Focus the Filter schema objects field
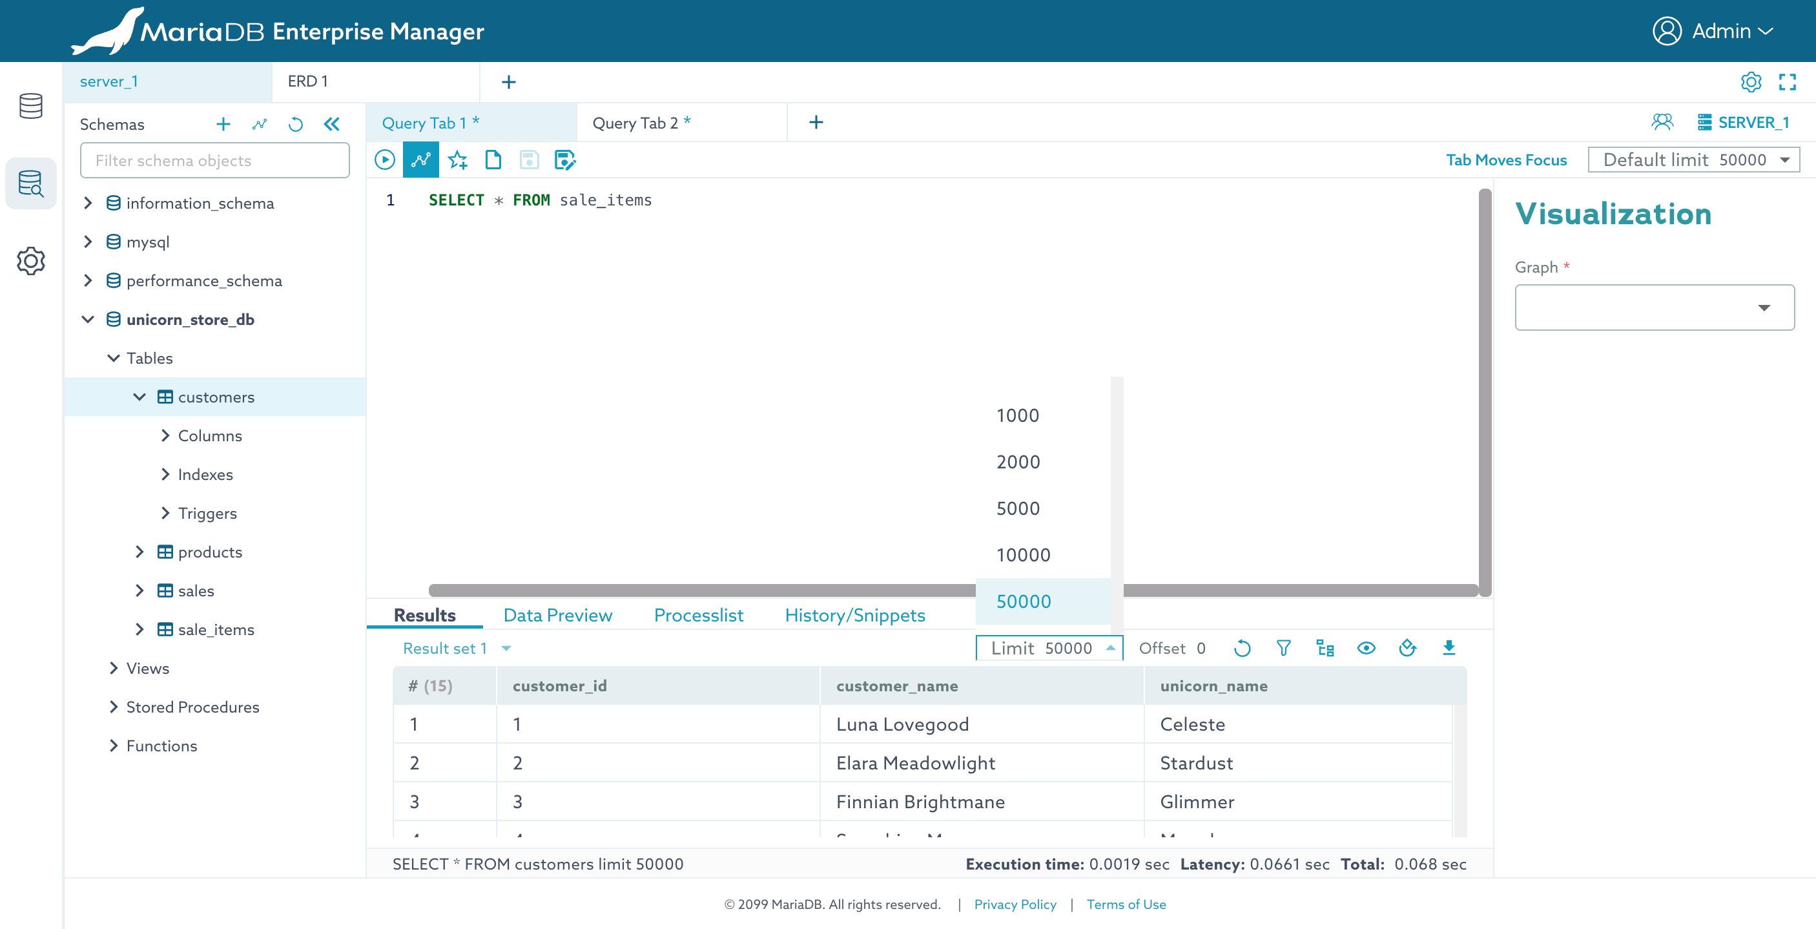 [x=215, y=161]
